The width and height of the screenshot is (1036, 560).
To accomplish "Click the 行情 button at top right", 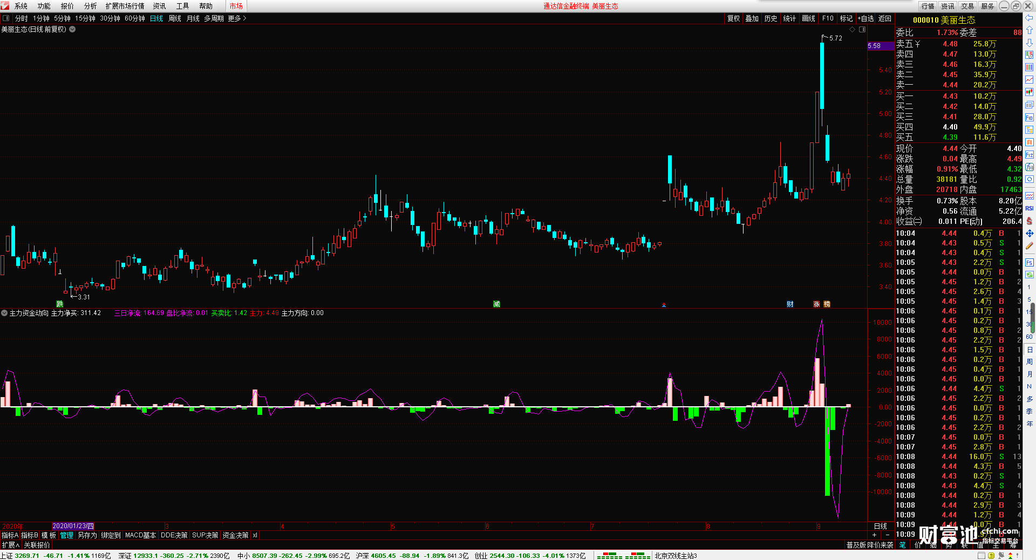I will 928,6.
